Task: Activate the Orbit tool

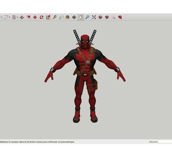Action: coord(74,17)
